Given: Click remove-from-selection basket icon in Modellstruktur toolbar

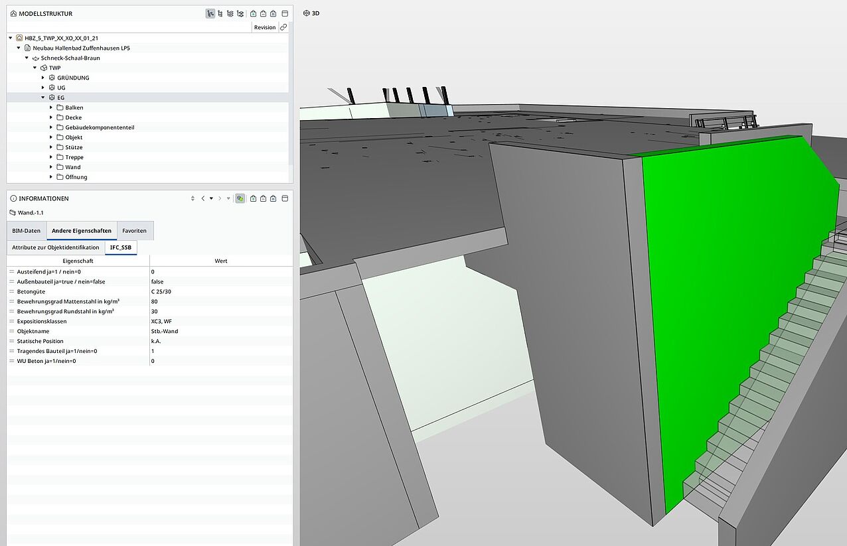Looking at the screenshot, I should pyautogui.click(x=264, y=13).
